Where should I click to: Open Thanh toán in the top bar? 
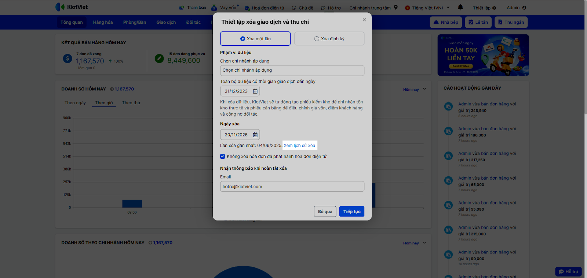[x=193, y=8]
